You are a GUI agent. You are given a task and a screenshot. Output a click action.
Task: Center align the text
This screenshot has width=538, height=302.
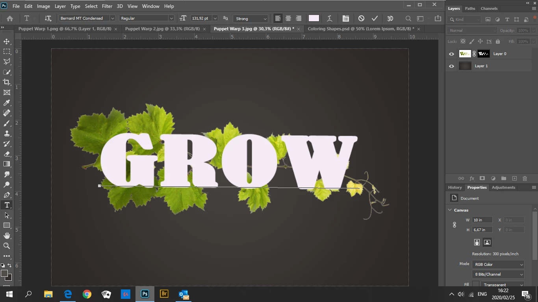point(288,18)
